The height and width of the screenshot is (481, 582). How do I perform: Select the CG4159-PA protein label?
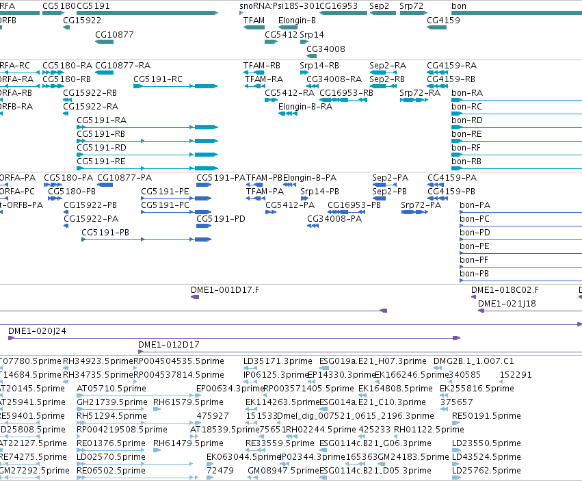[452, 177]
